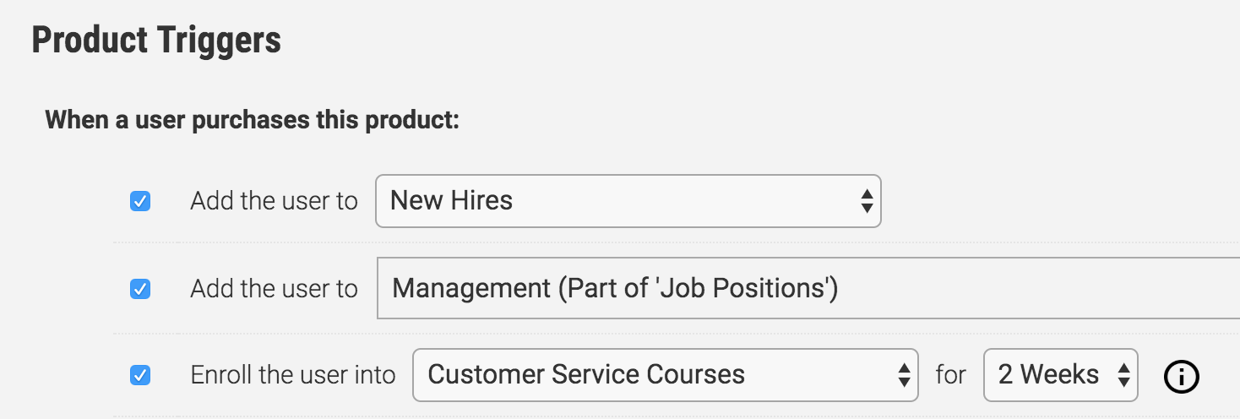Image resolution: width=1240 pixels, height=419 pixels.
Task: Click the arrows icon on 2 Weeks selector
Action: [x=1123, y=375]
